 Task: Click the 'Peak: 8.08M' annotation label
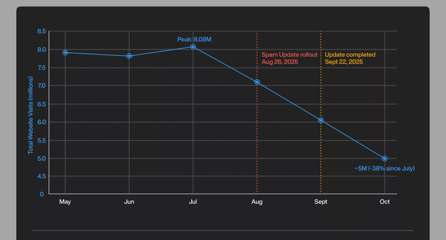tap(194, 39)
